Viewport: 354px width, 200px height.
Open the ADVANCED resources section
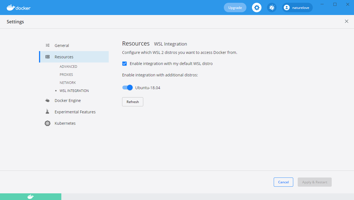[68, 66]
